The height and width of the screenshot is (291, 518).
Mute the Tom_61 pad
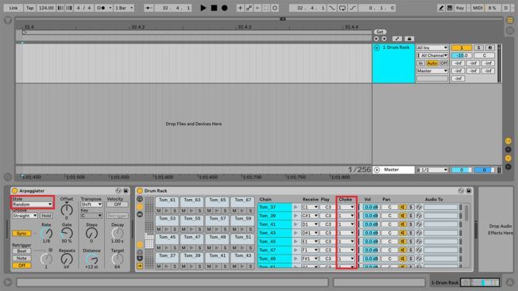159,210
